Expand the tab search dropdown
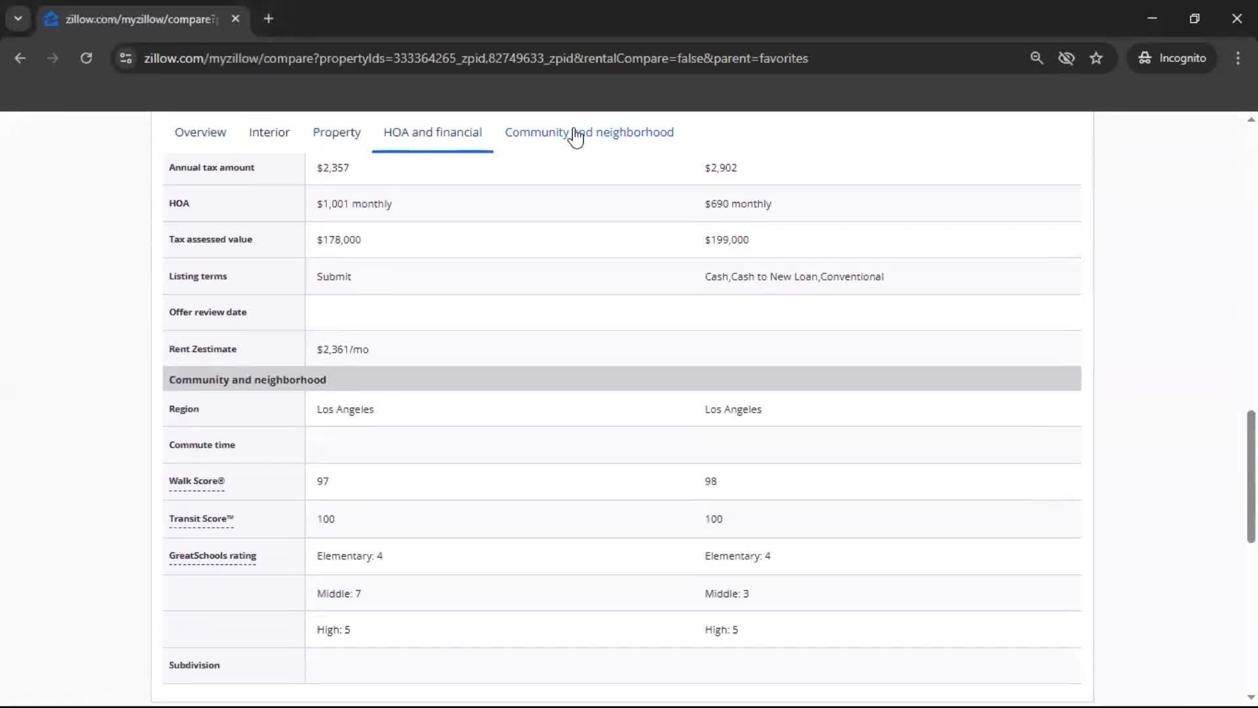Image resolution: width=1258 pixels, height=708 pixels. pos(18,19)
